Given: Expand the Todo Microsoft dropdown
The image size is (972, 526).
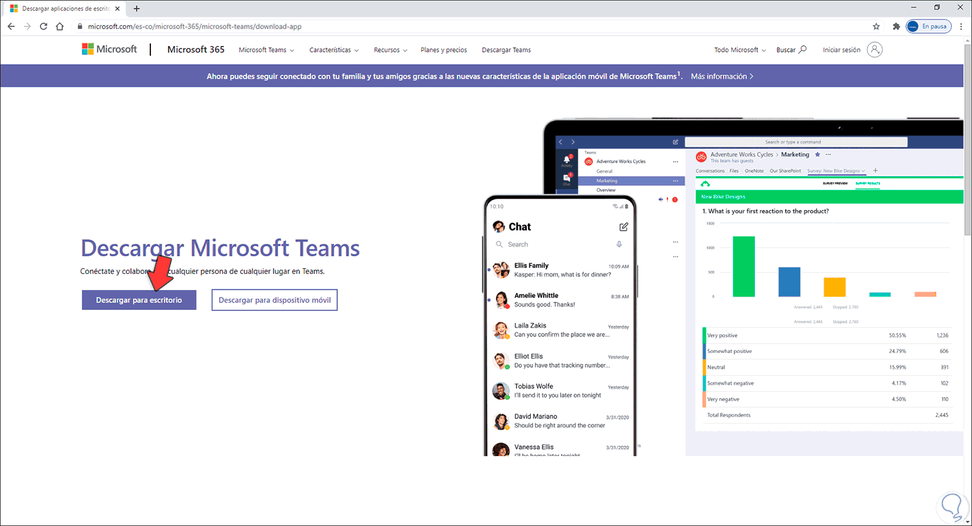Looking at the screenshot, I should pyautogui.click(x=740, y=50).
